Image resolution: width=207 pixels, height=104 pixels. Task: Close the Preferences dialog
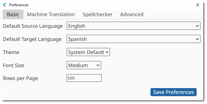(x=198, y=5)
